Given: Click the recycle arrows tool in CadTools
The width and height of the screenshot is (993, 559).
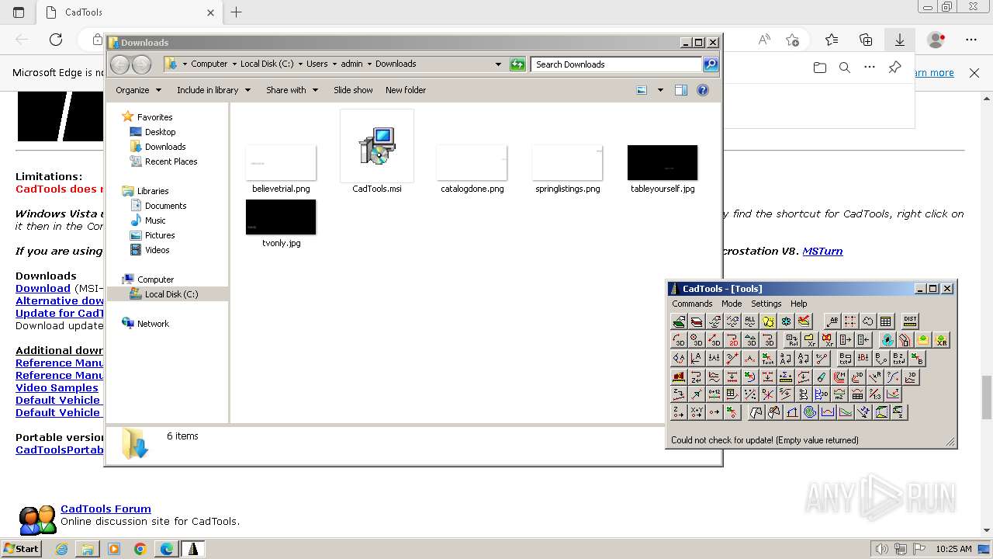Looking at the screenshot, I should (888, 339).
